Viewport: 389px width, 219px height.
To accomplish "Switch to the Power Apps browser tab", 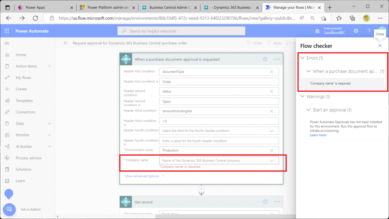I will (x=46, y=8).
